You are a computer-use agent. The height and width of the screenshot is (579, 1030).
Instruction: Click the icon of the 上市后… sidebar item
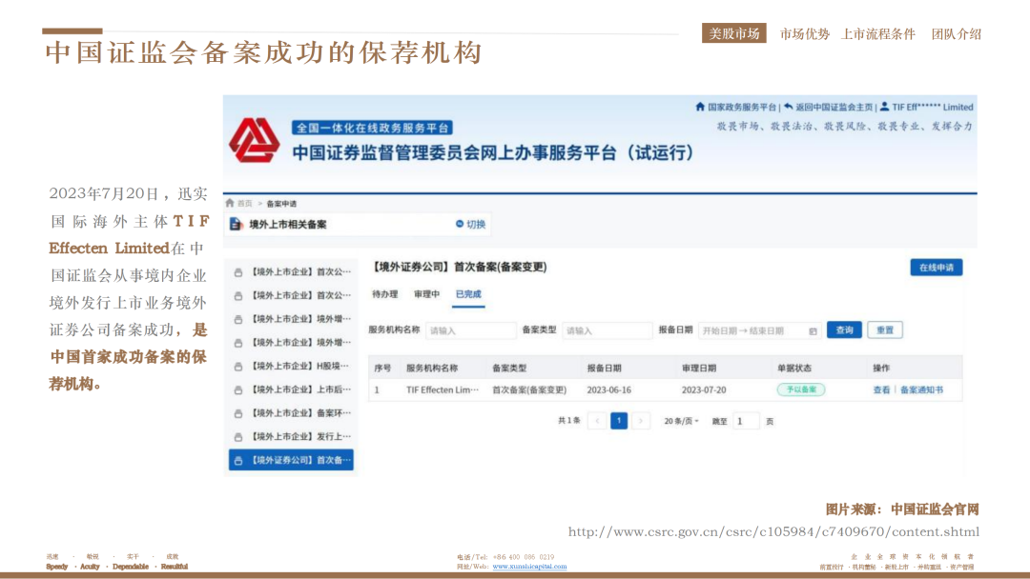point(238,390)
